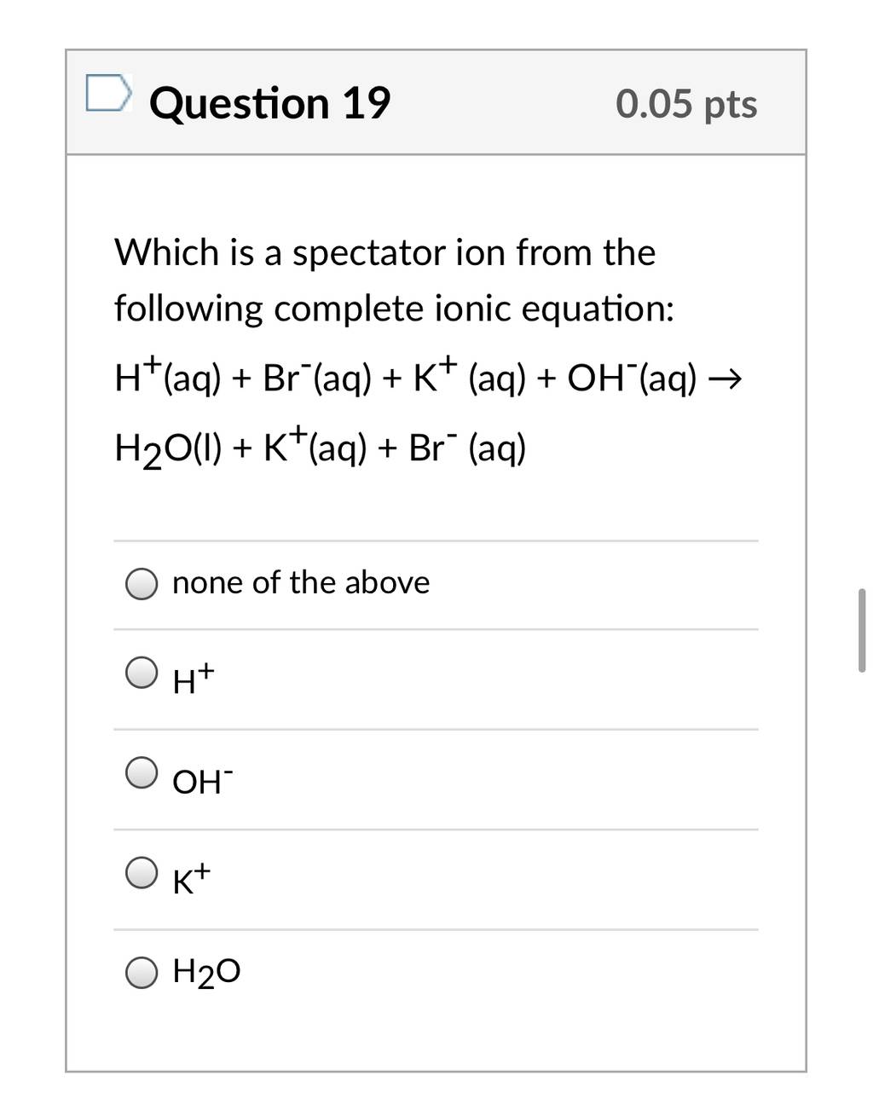The image size is (873, 1110).
Task: Click H+(aq) reactant in the ionic equation
Action: 168,377
